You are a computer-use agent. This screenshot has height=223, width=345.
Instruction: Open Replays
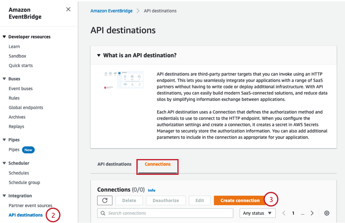pos(16,126)
